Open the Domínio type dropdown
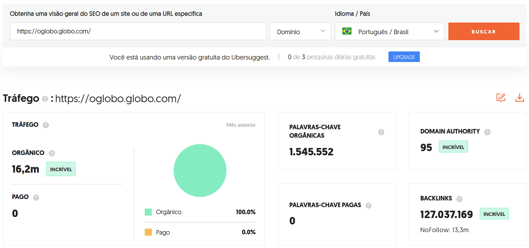This screenshot has width=529, height=248. coord(300,31)
